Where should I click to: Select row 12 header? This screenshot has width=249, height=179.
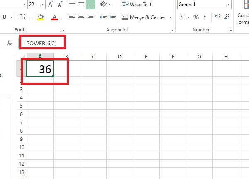(x=22, y=164)
